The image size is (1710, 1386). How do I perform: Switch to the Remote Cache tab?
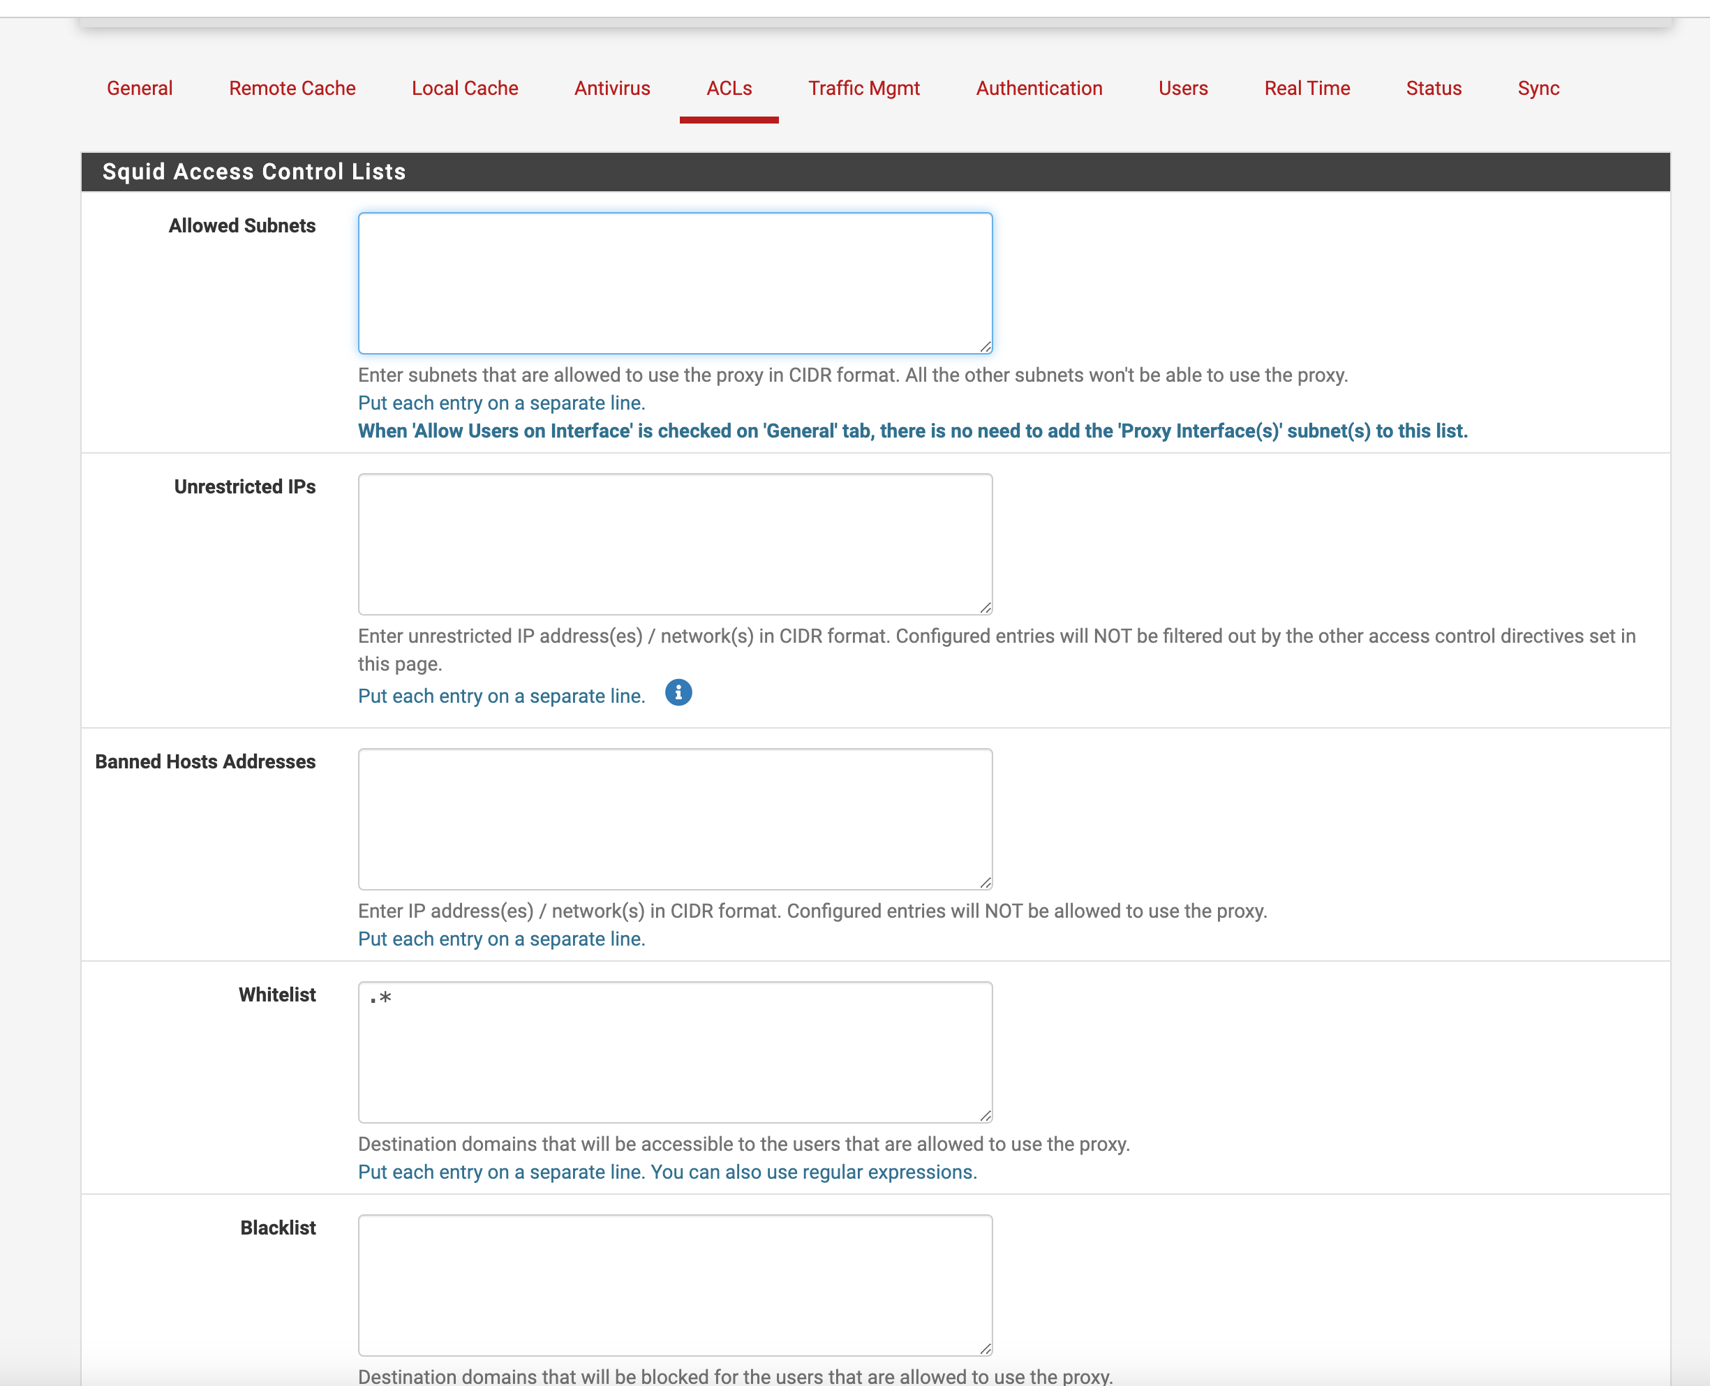292,89
